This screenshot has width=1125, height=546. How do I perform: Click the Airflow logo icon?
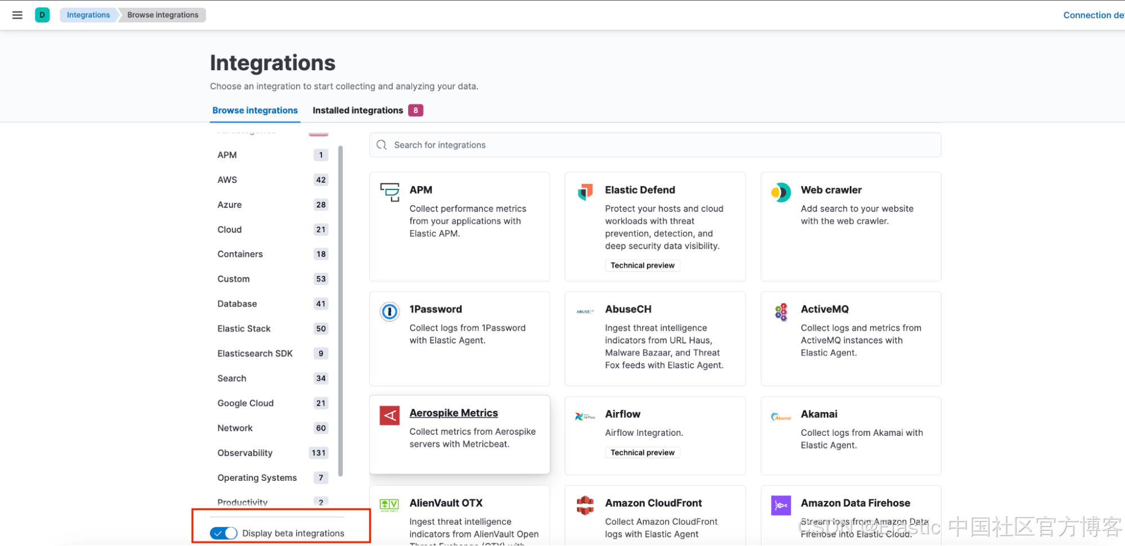pos(585,417)
